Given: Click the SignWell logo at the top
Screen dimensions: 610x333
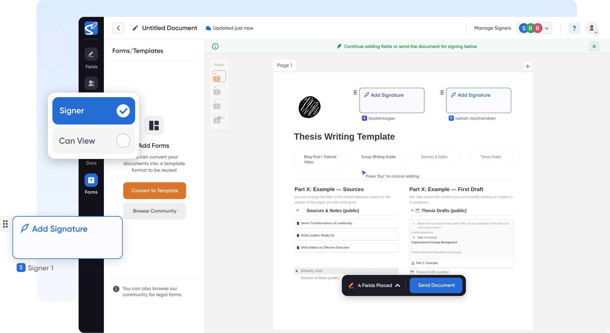Looking at the screenshot, I should pos(91,28).
